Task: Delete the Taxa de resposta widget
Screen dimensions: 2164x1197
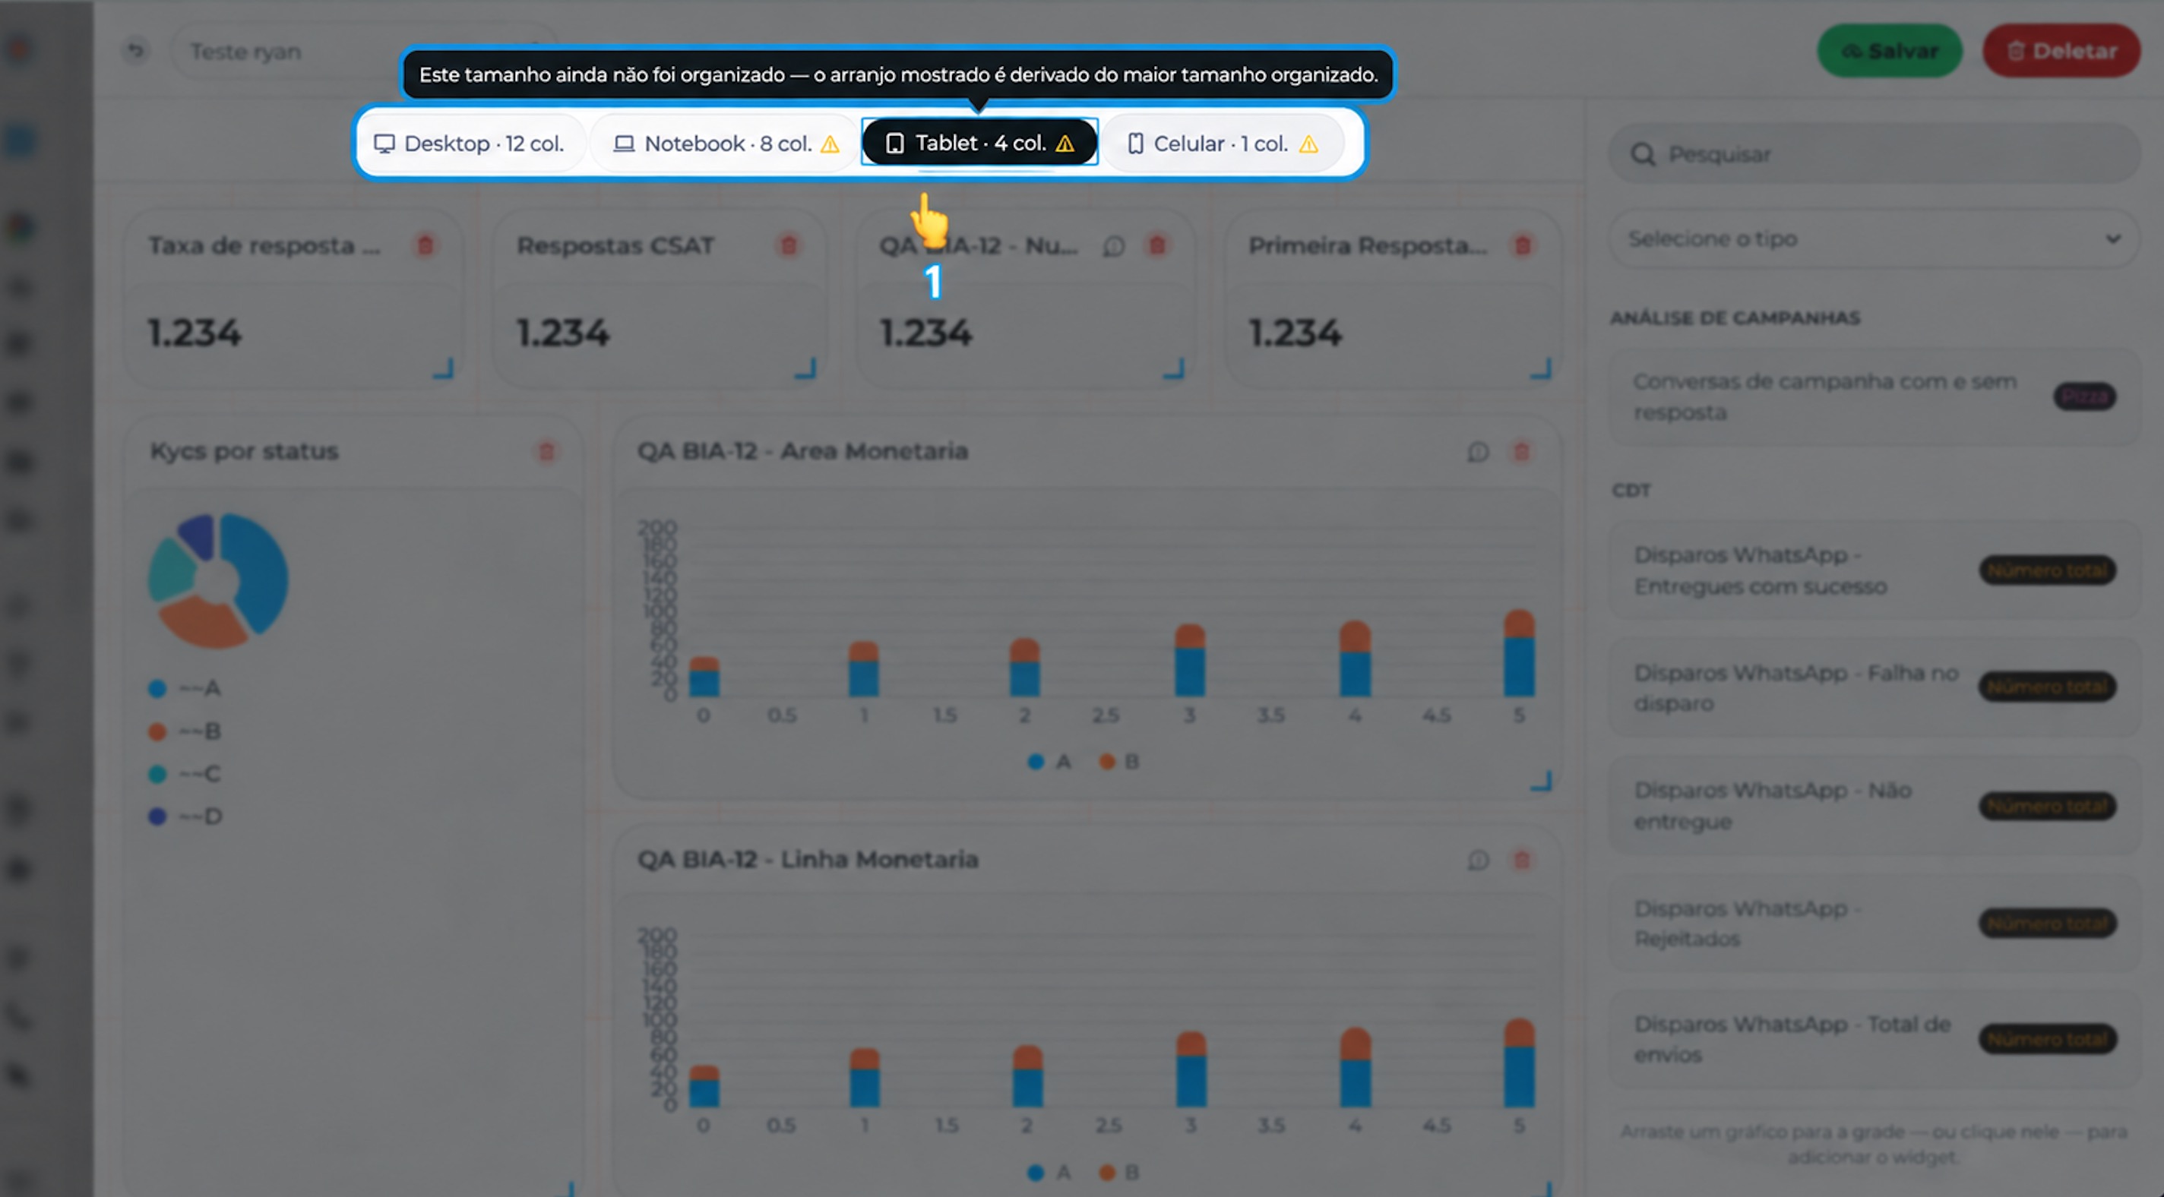Action: [x=425, y=245]
